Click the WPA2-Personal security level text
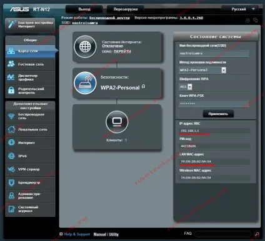 (x=120, y=87)
